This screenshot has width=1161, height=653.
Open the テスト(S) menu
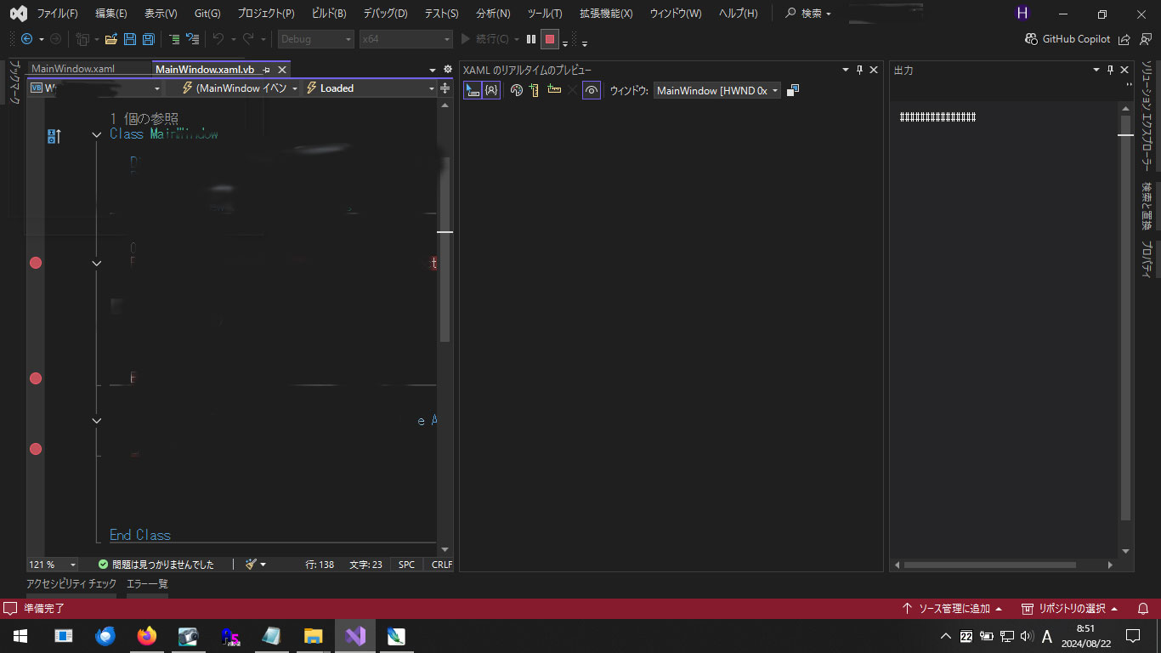[441, 14]
